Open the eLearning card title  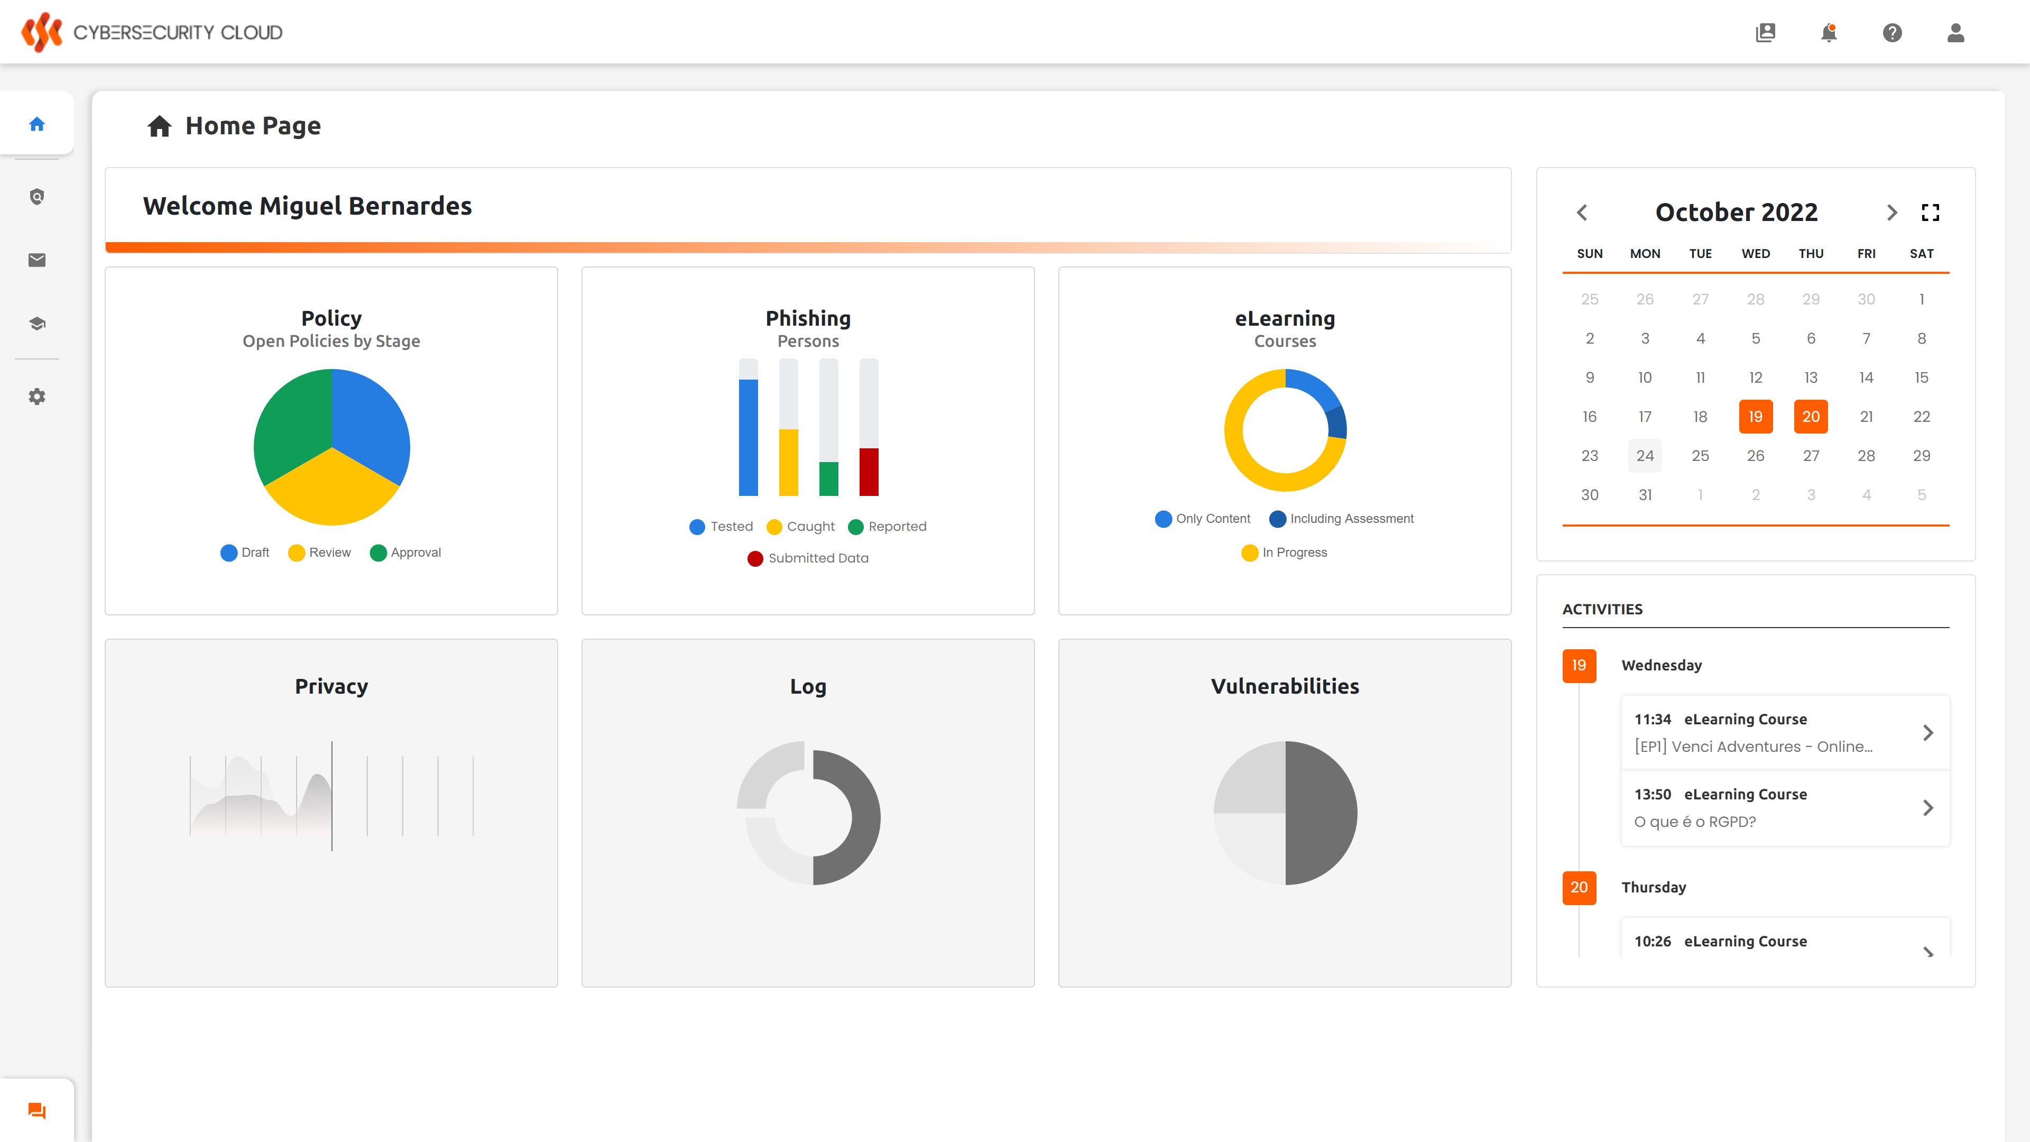[1285, 318]
